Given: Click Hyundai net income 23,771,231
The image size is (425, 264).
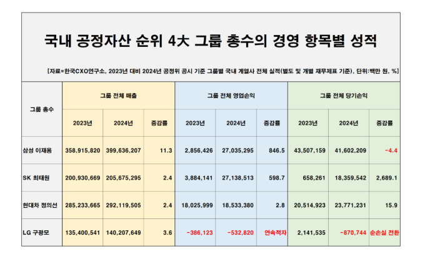Looking at the screenshot, I should pyautogui.click(x=350, y=205).
